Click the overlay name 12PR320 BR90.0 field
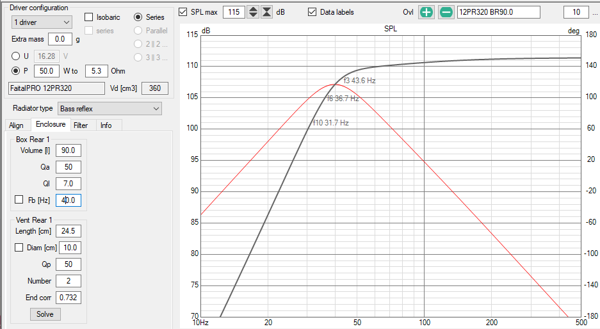The height and width of the screenshot is (329, 600). tap(499, 12)
